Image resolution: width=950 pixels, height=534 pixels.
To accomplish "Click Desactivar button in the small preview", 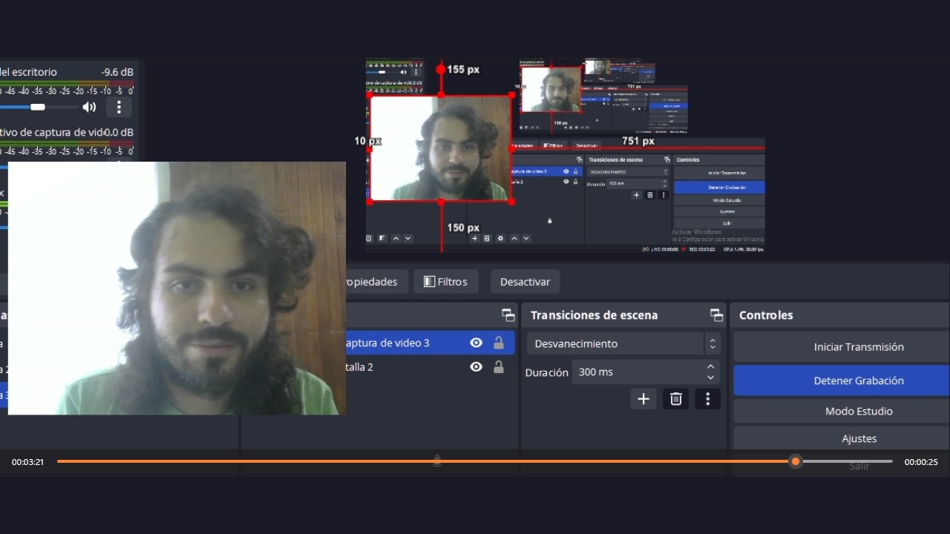I will coord(587,145).
